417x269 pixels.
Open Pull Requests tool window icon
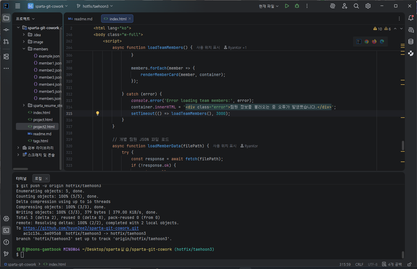coord(6,42)
